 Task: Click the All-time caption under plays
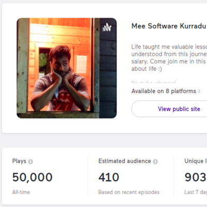tap(21, 192)
